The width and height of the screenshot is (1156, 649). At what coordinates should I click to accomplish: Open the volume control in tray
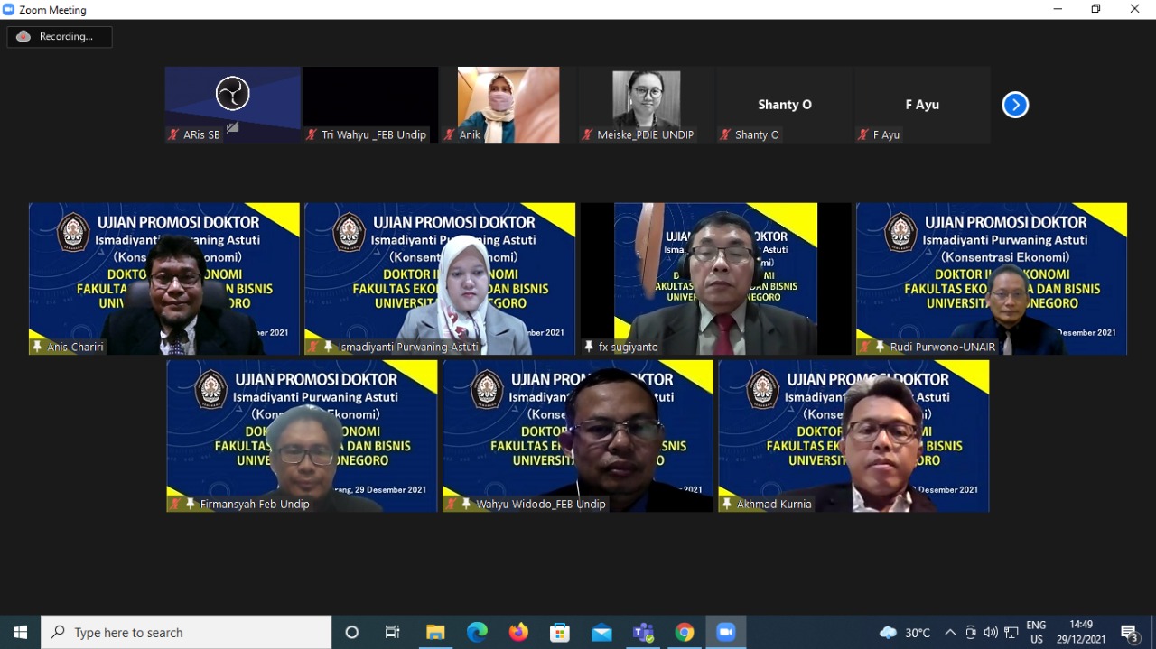pos(991,632)
